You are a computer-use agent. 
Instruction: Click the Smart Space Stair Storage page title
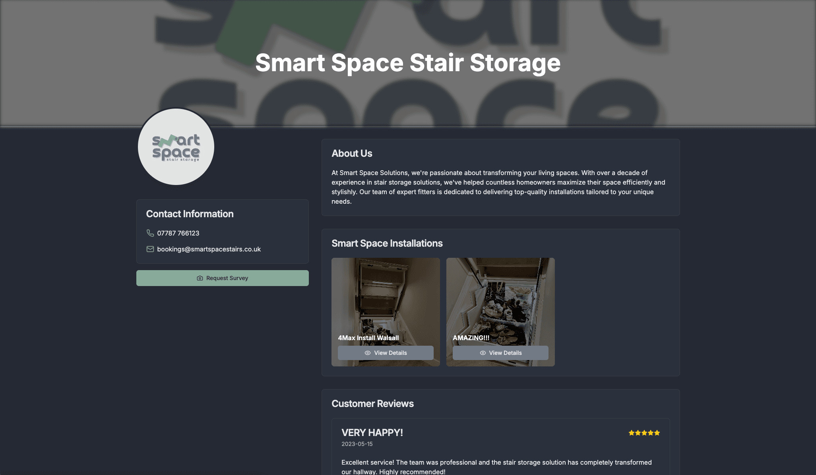[408, 63]
